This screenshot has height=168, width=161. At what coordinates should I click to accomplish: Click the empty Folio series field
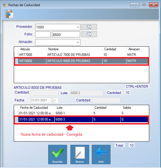point(43,35)
